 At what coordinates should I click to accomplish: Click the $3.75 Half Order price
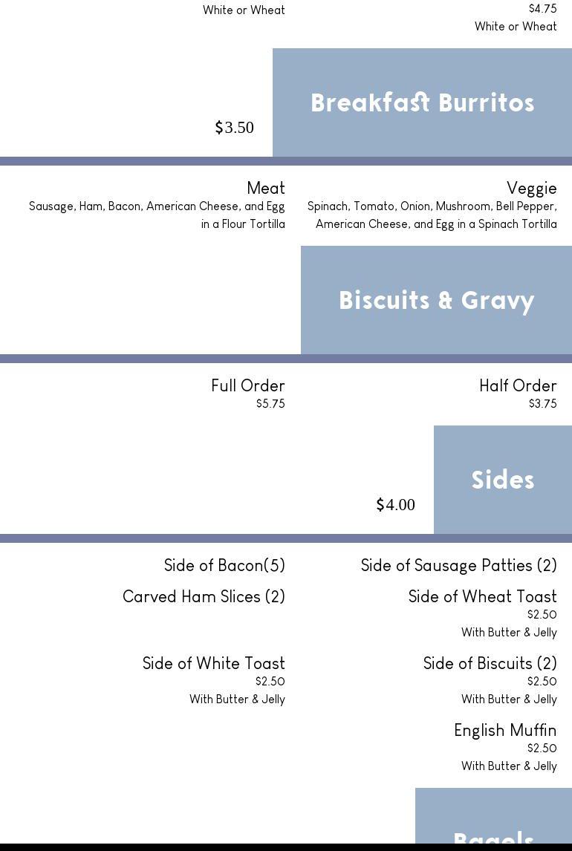(542, 404)
